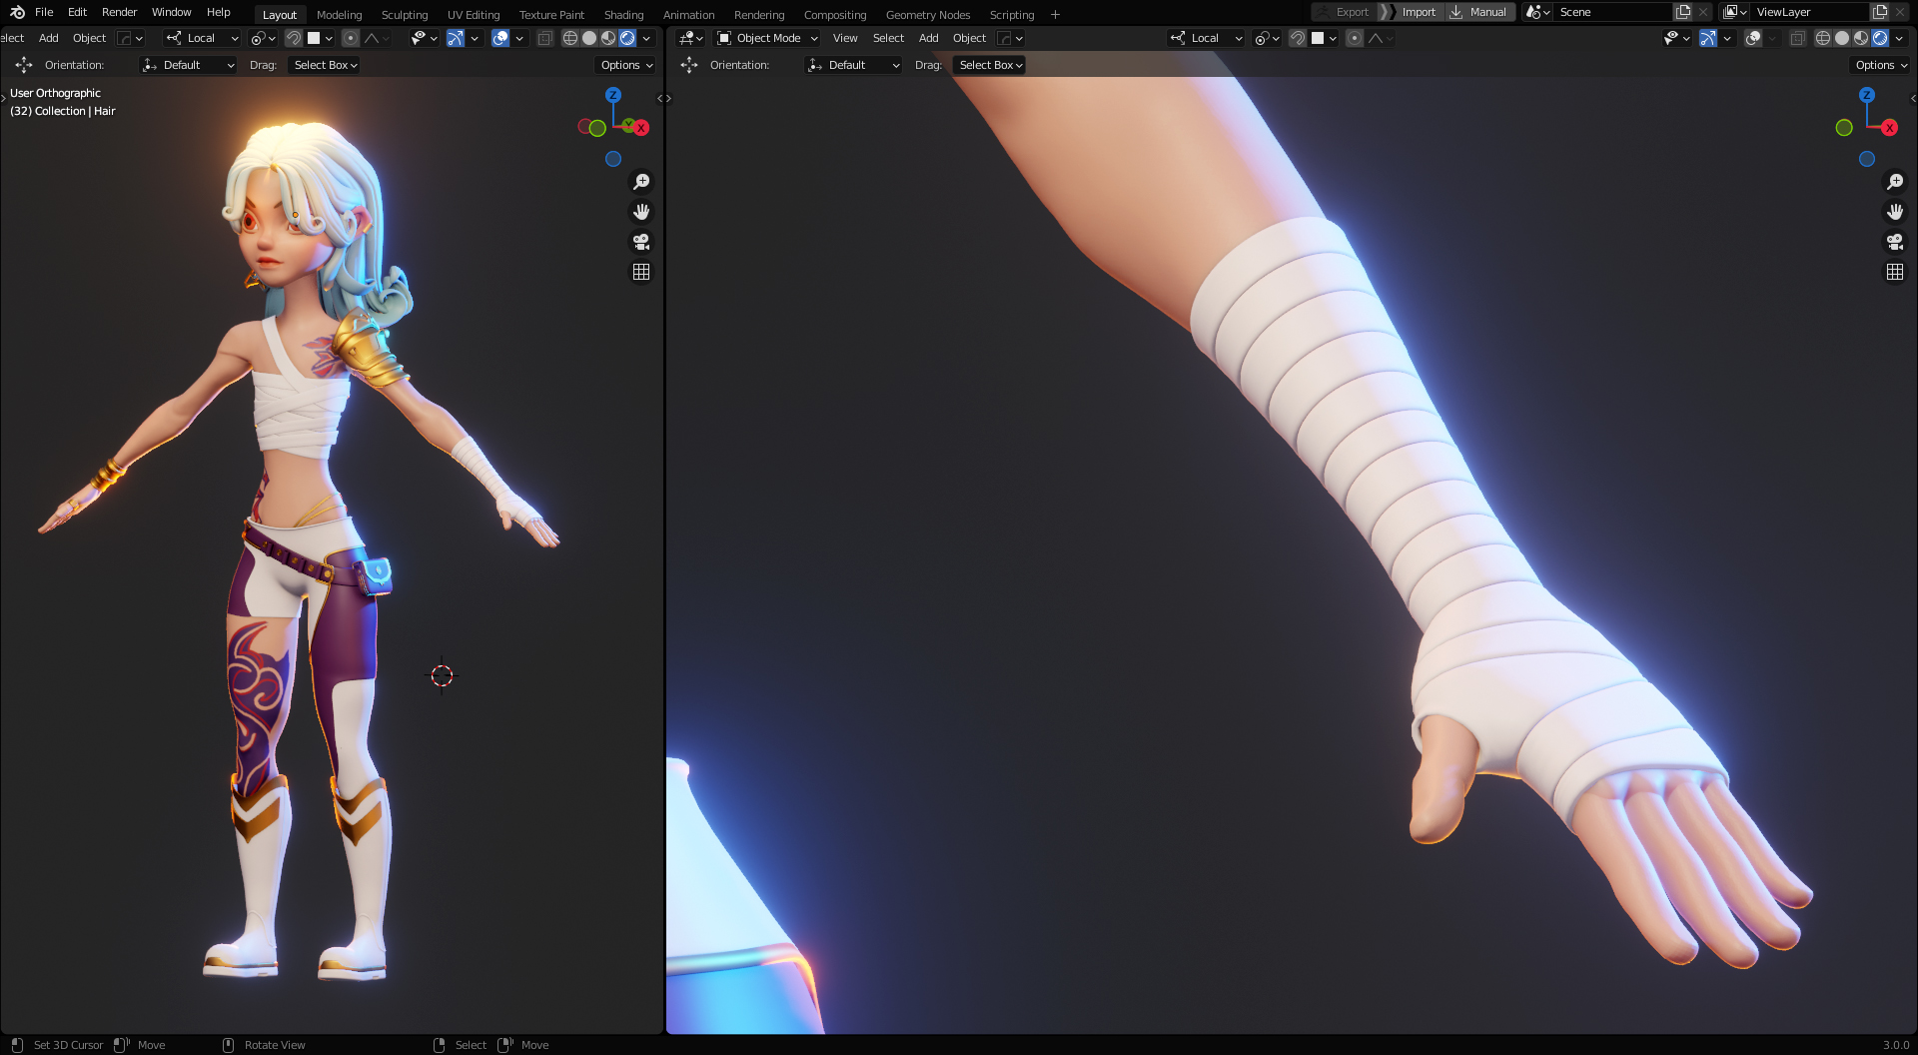Click the zoom magnifier icon in left viewport
Viewport: 1918px width, 1055px height.
[x=641, y=182]
